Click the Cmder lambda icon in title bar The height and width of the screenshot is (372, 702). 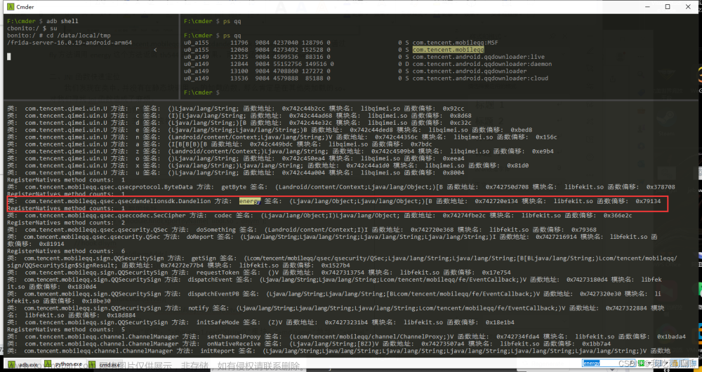[x=9, y=7]
